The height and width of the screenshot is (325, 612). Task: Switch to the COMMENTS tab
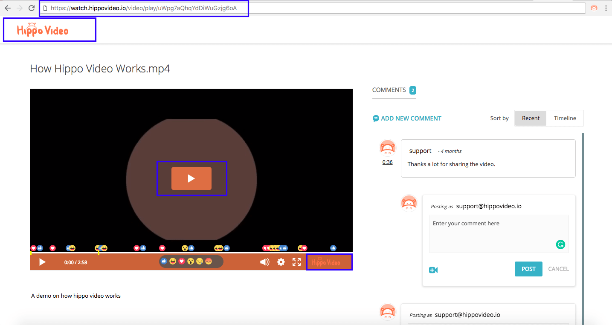click(x=389, y=90)
